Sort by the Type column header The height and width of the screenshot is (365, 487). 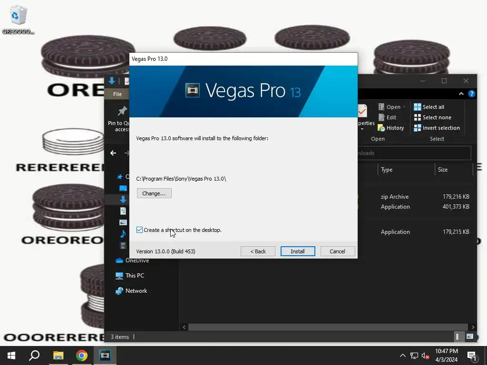pyautogui.click(x=406, y=170)
